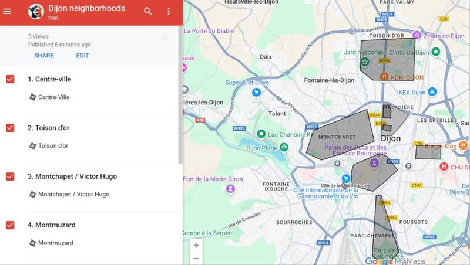Viewport: 470px width, 265px height.
Task: Open the hamburger menu in the header
Action: click(7, 12)
